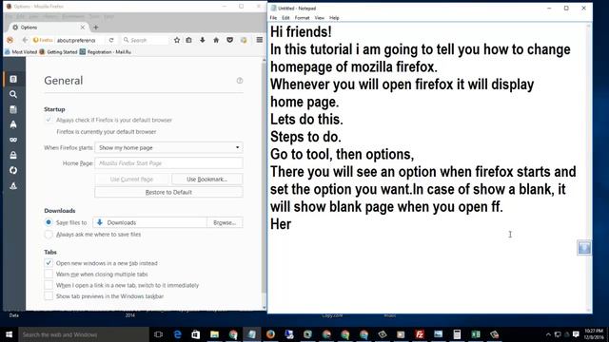
Task: Open the Registration - Mail.Ru bookmark
Action: (x=106, y=52)
